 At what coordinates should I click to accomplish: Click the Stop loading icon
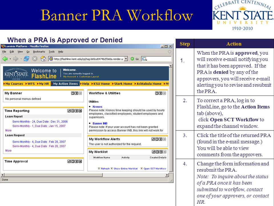point(35,59)
